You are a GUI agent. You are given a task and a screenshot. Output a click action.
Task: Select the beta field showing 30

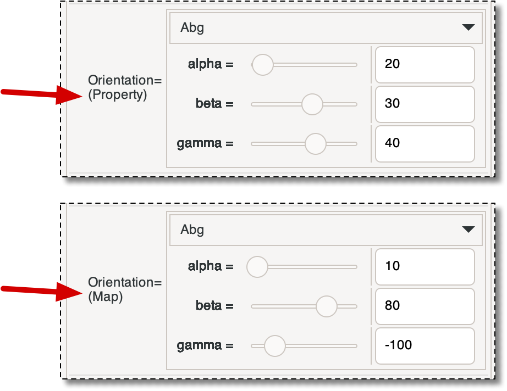(x=425, y=104)
